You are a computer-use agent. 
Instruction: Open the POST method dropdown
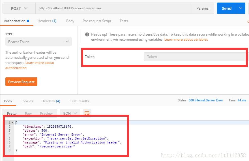(x=19, y=8)
